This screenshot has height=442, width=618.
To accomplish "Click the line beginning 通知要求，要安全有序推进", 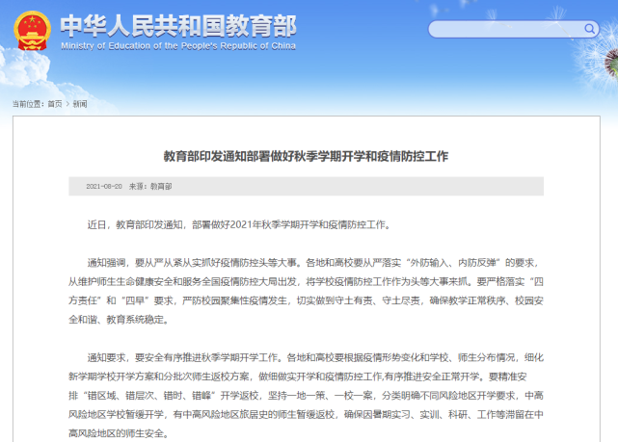I will pyautogui.click(x=315, y=357).
